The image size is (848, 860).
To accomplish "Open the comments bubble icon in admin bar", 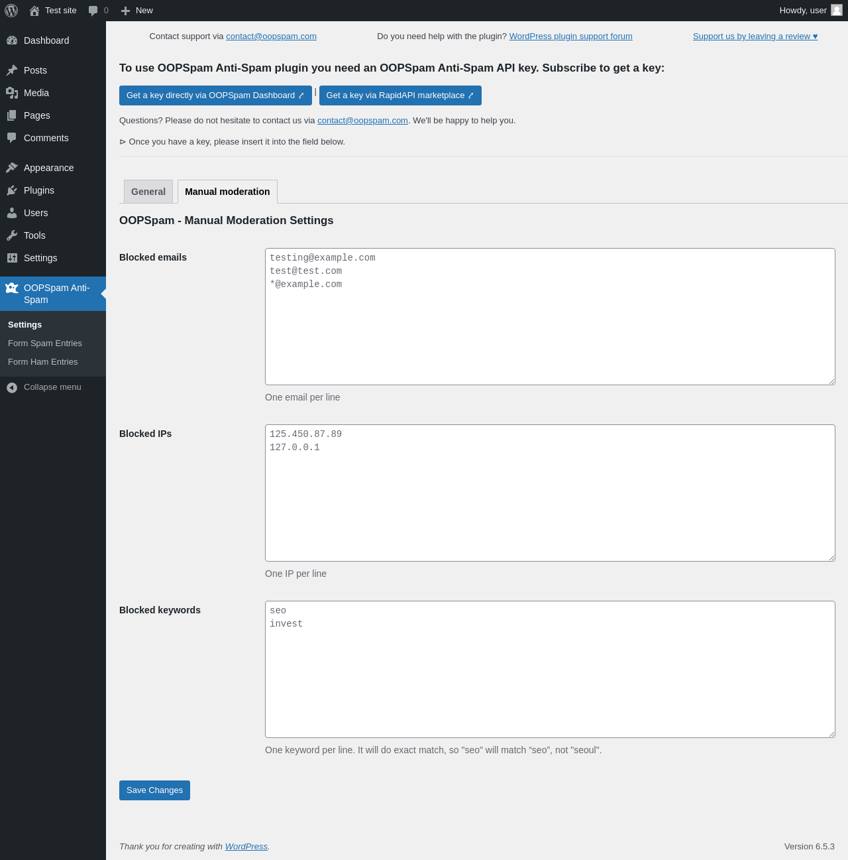I will tap(93, 11).
